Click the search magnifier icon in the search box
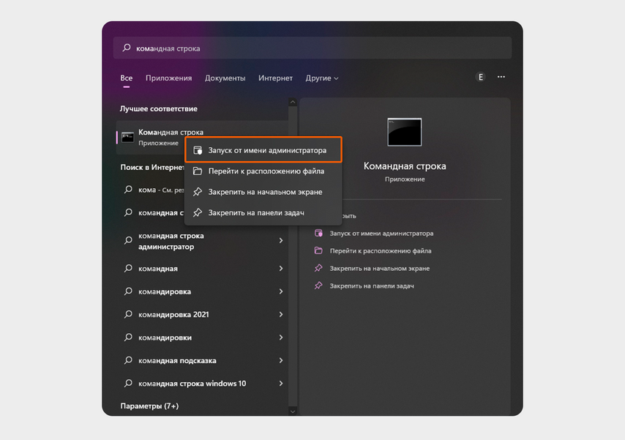The width and height of the screenshot is (625, 440). coord(127,48)
